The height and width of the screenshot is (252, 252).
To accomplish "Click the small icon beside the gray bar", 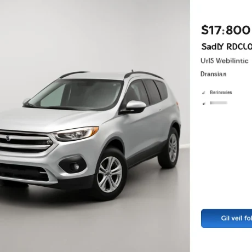I will click(x=204, y=104).
